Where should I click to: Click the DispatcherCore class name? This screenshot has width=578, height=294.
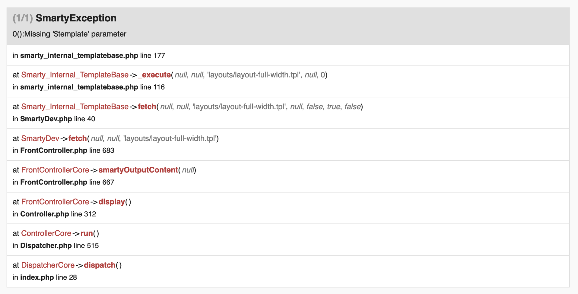[x=48, y=265]
